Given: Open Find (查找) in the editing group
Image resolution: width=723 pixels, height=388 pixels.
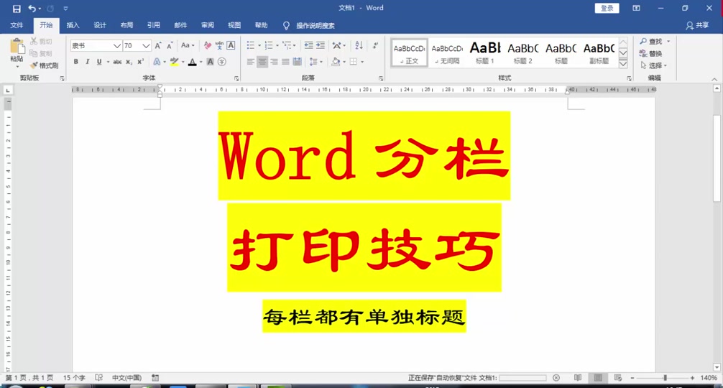Looking at the screenshot, I should click(x=651, y=42).
